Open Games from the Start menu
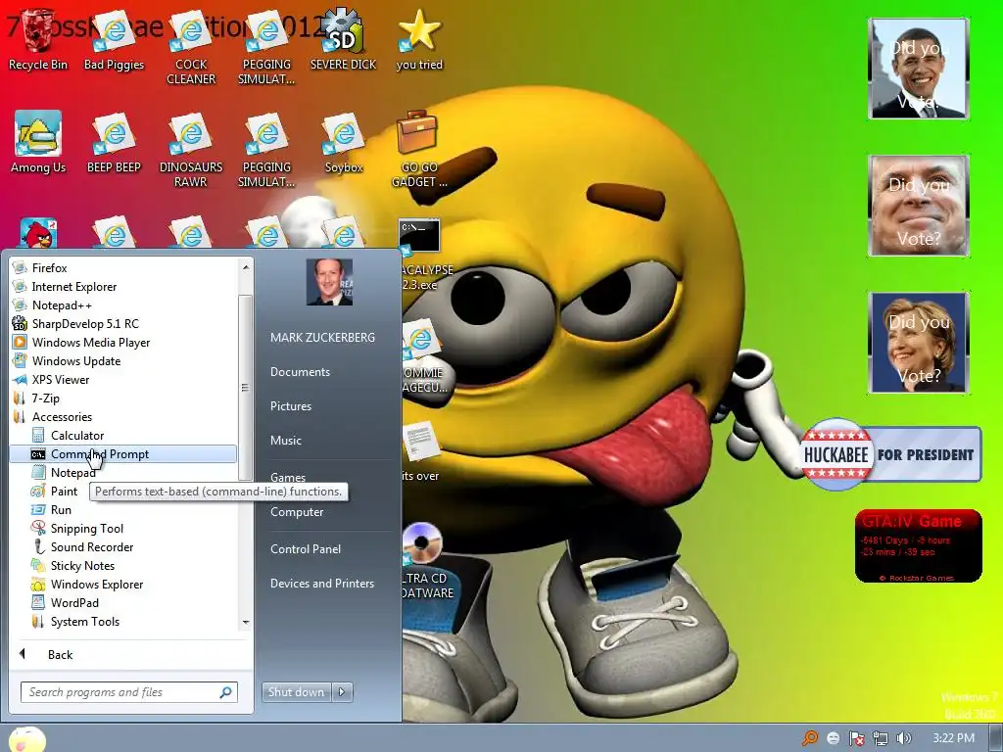This screenshot has height=752, width=1003. (288, 477)
